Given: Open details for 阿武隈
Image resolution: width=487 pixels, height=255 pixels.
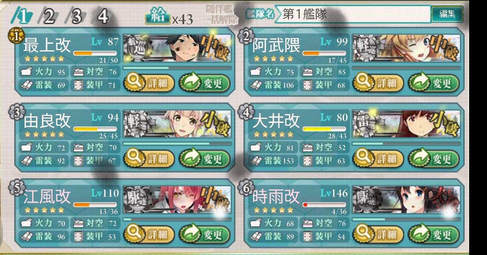Looking at the screenshot, I should coord(378,83).
